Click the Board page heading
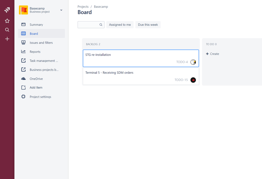Image resolution: width=262 pixels, height=179 pixels. (x=84, y=12)
